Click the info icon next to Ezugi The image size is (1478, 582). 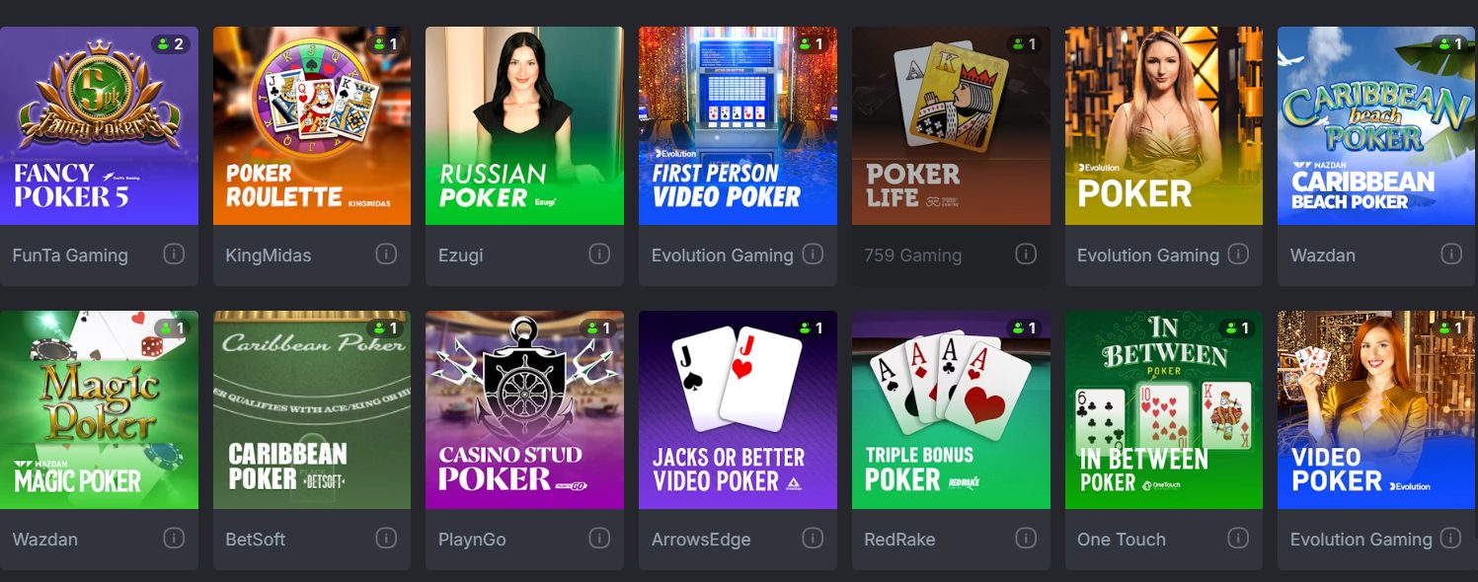coord(599,255)
